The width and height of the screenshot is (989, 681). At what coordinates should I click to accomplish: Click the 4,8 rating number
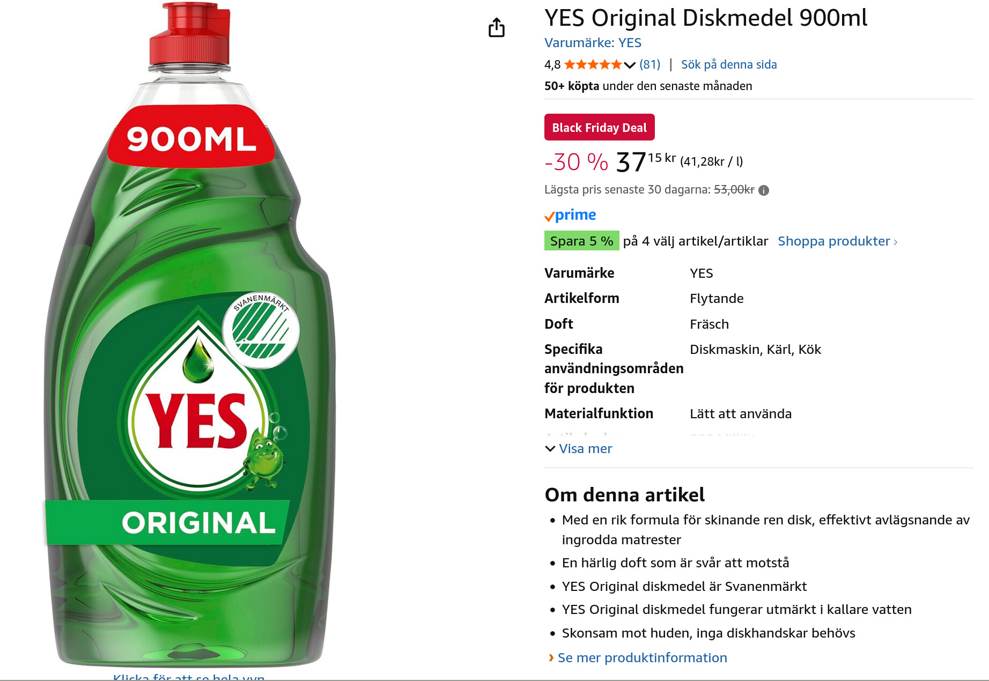pos(552,65)
